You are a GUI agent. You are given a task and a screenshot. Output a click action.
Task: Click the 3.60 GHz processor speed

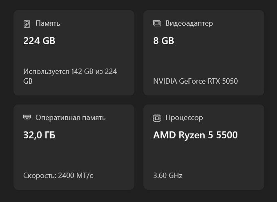click(168, 175)
